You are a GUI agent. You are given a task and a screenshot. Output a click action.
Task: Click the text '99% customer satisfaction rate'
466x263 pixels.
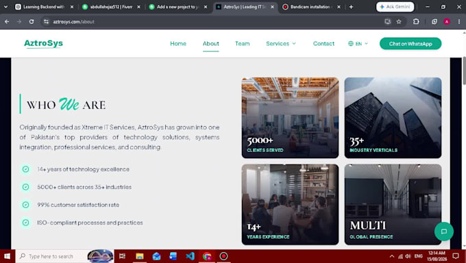tap(78, 205)
